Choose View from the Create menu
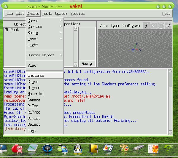The width and height of the screenshot is (178, 158). pos(44,66)
